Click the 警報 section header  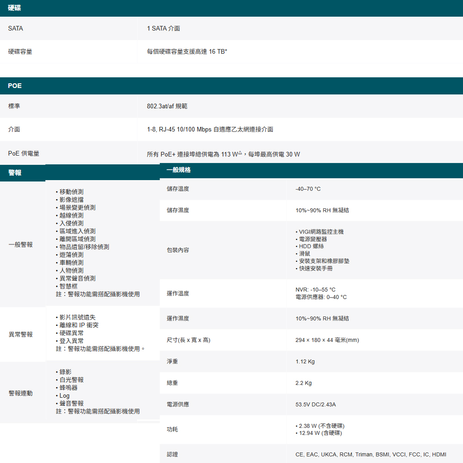(x=15, y=173)
